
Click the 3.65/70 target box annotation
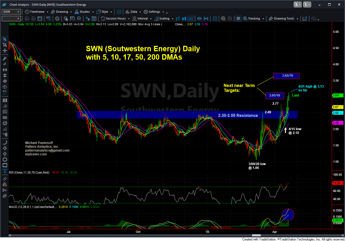coord(286,76)
